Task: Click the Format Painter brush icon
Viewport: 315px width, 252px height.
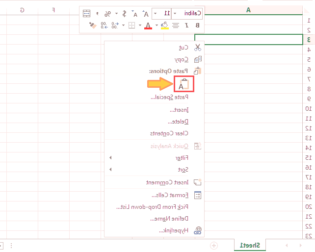Action: (92, 25)
